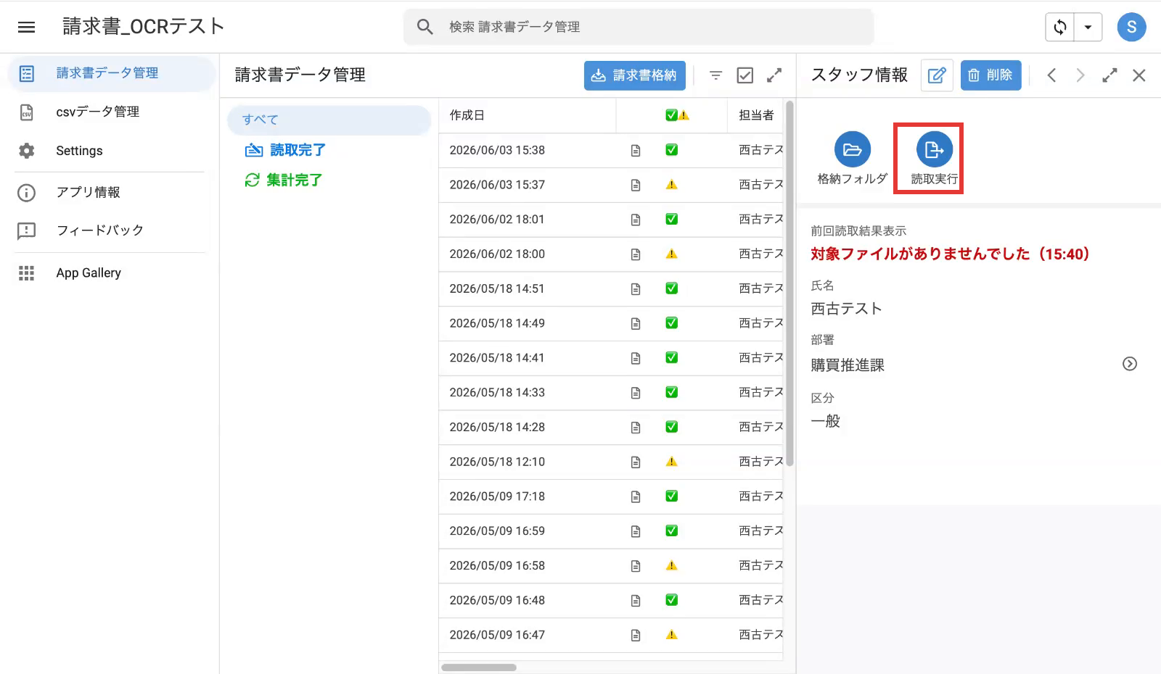Open file icon for 2026/05/18 14:49 row
Viewport: 1161px width, 674px height.
(636, 323)
